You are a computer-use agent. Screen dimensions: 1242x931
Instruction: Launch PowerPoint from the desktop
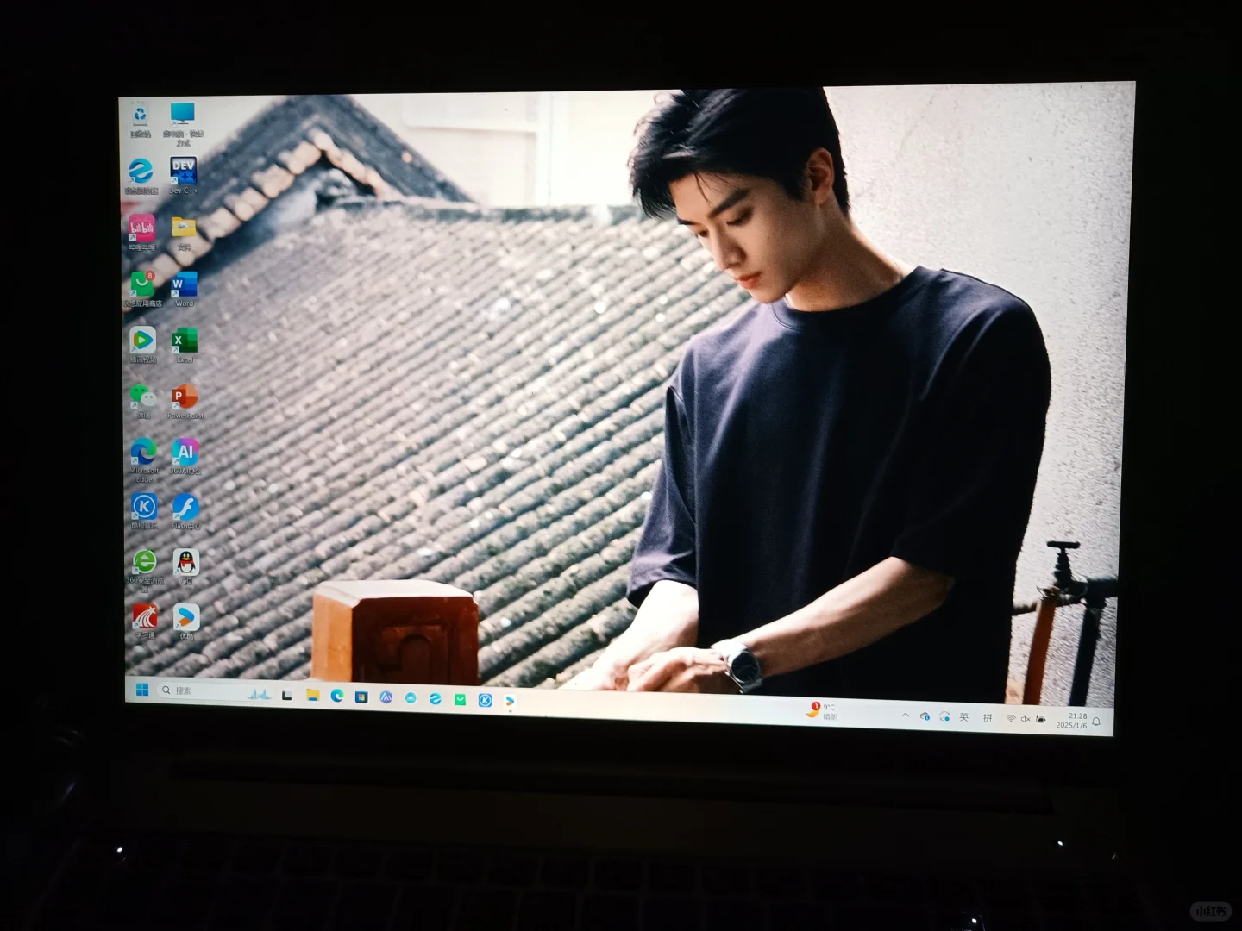click(185, 401)
